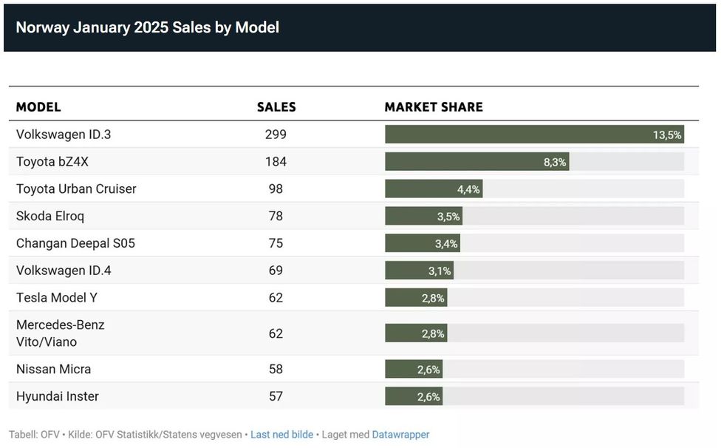Click the Hyundai Inster model name
This screenshot has height=448, width=724.
(x=58, y=396)
